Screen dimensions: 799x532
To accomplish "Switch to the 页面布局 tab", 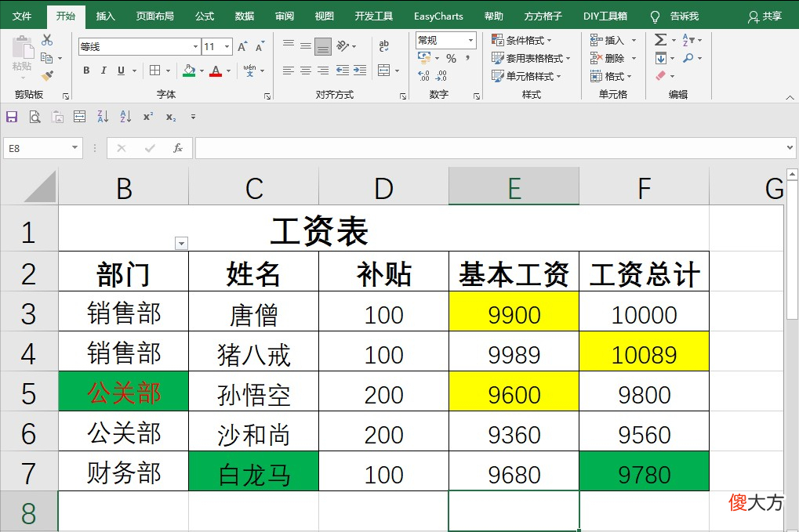I will [155, 16].
